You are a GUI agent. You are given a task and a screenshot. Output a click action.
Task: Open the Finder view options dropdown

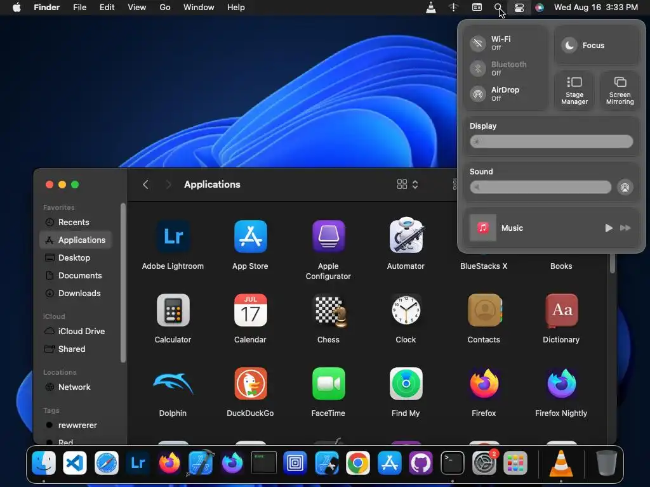pyautogui.click(x=408, y=185)
